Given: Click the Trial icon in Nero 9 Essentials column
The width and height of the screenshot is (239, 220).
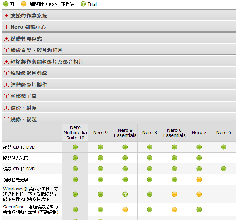Looking at the screenshot, I should pos(125,194).
